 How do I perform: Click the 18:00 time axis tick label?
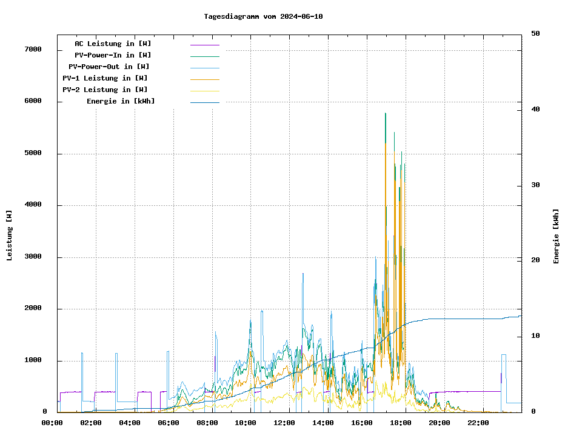pyautogui.click(x=401, y=423)
